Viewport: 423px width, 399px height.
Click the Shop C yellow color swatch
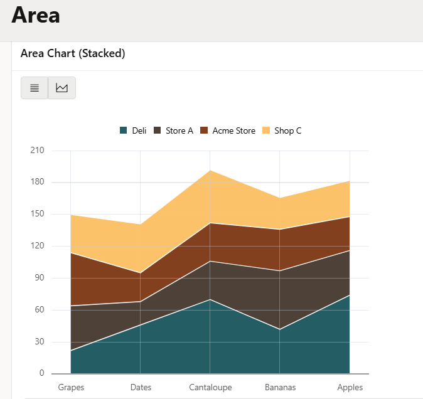266,130
